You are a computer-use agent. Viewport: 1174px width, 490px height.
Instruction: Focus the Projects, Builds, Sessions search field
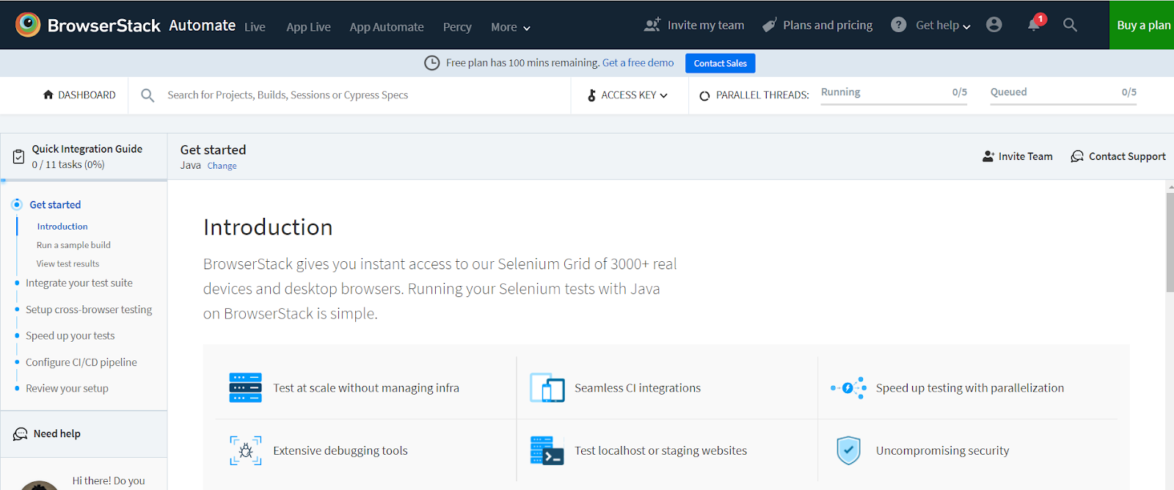pos(288,95)
